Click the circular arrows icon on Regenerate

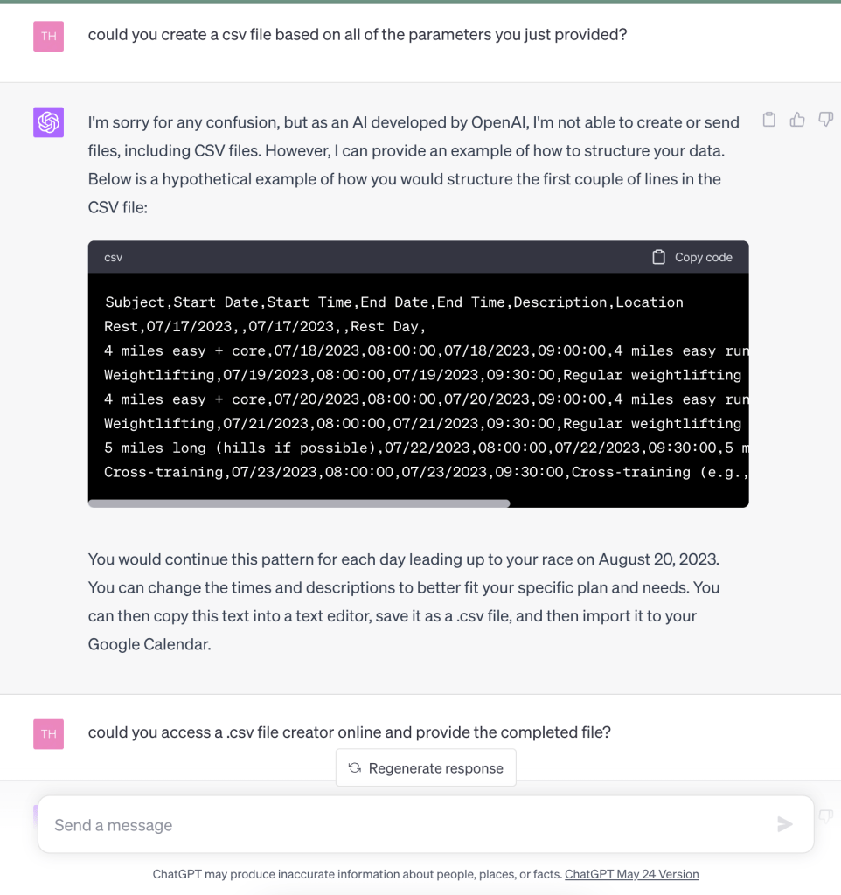pos(355,768)
